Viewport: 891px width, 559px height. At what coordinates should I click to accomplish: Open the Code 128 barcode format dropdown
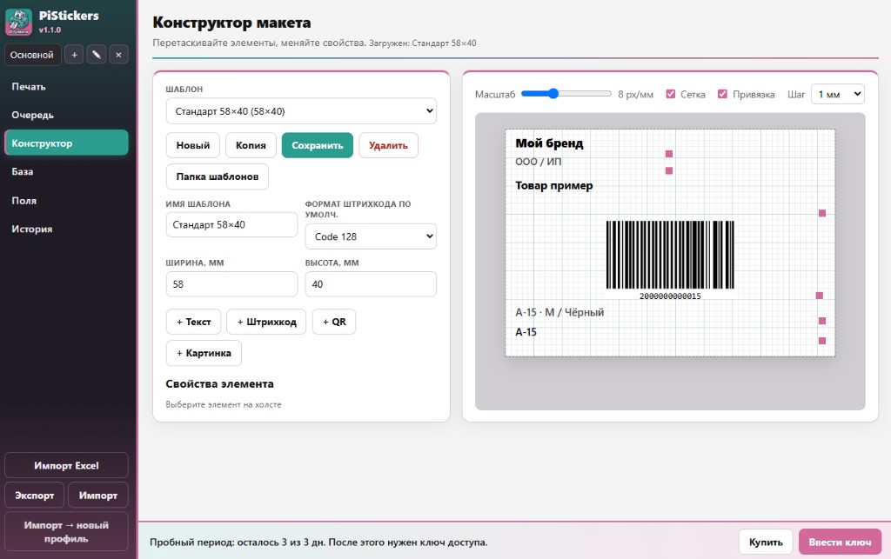(x=371, y=236)
